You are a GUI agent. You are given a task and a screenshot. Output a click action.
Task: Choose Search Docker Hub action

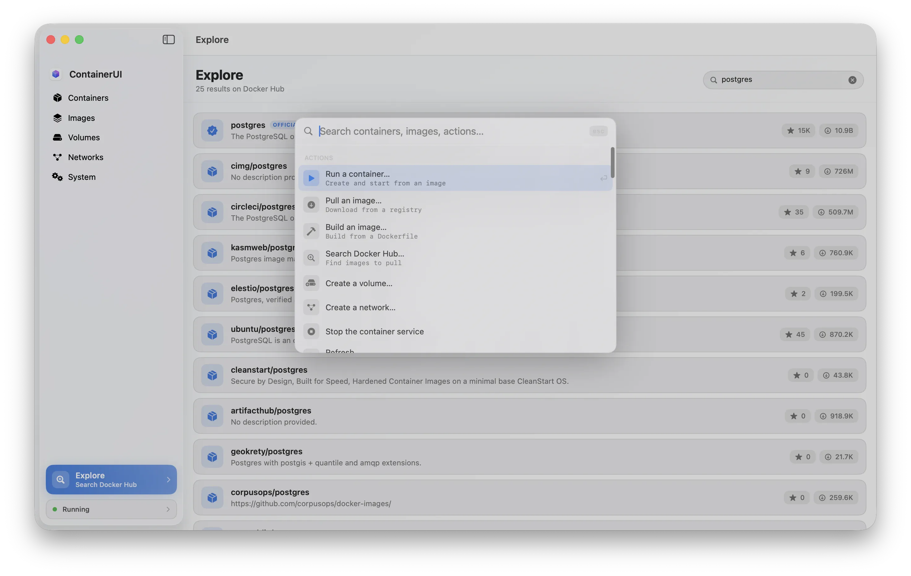[455, 258]
